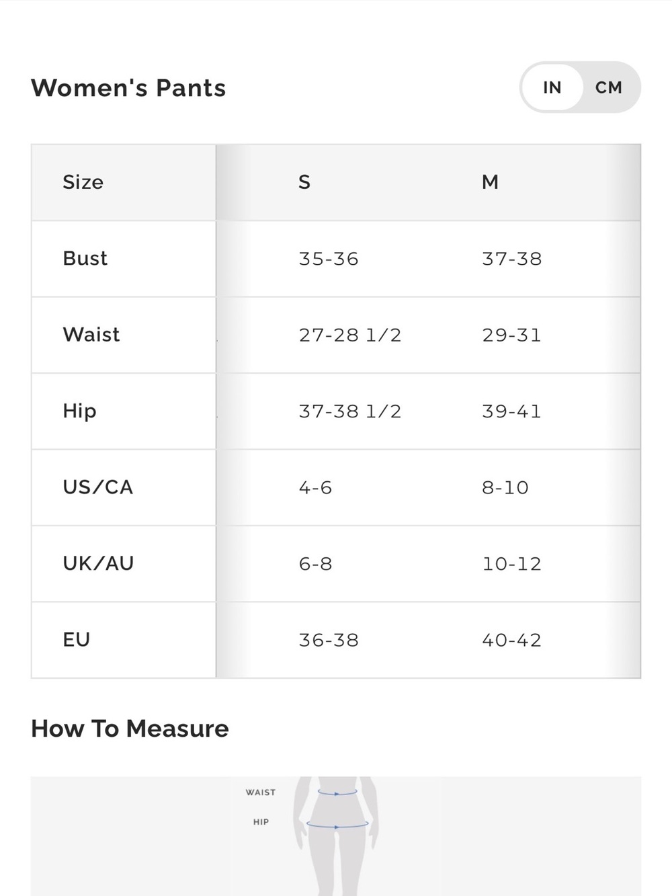This screenshot has height=896, width=672.
Task: Click the How To Measure heading
Action: point(130,729)
